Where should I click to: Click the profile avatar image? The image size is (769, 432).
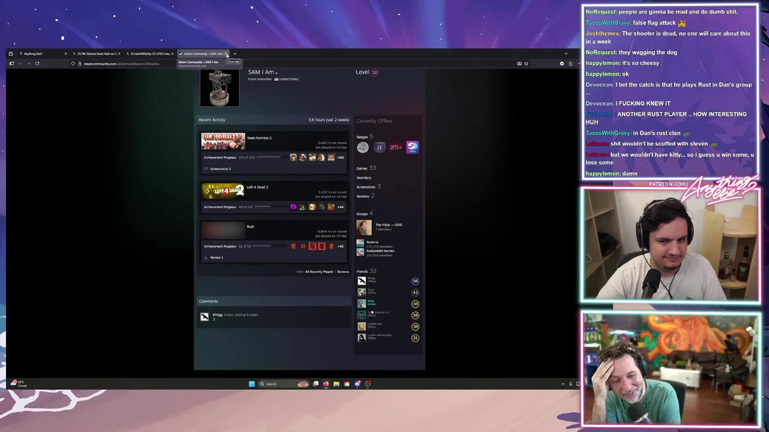[x=219, y=88]
